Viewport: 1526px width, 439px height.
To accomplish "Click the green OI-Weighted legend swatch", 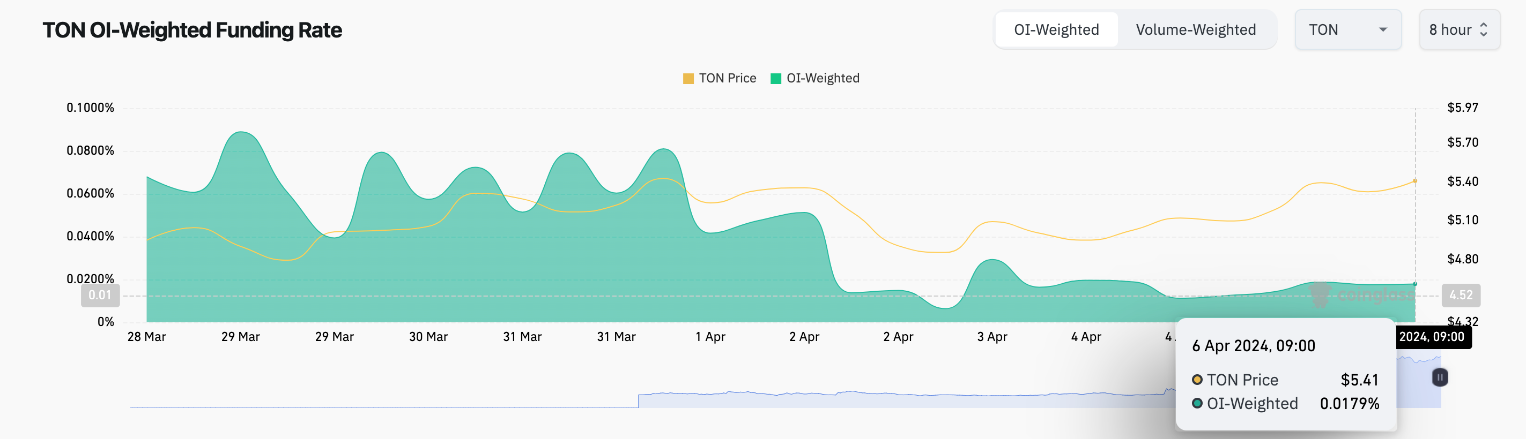I will [776, 79].
